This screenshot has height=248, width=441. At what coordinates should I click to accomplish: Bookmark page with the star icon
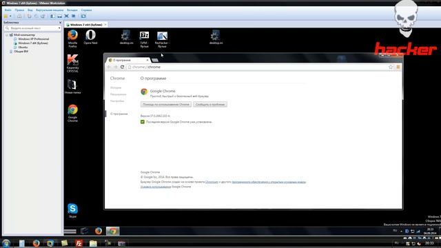point(391,67)
